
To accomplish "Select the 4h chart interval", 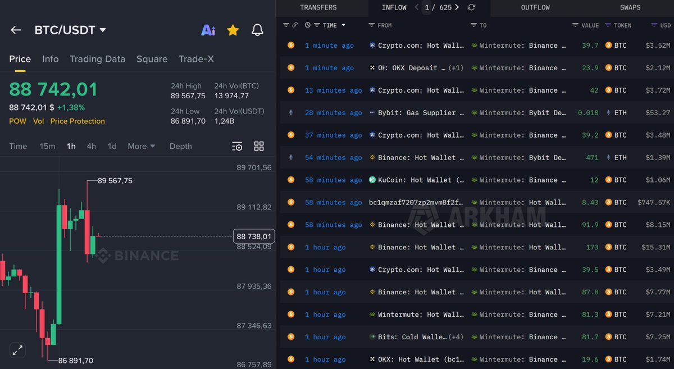I will (91, 146).
